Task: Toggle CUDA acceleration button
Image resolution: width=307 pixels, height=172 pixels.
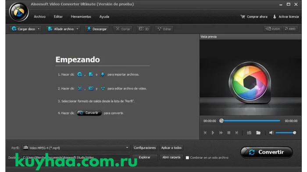Action: [273, 29]
